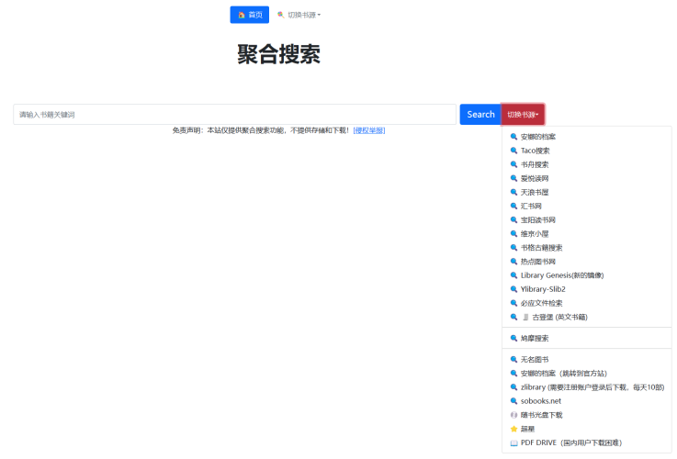677x459 pixels.
Task: Collapse the red 切换书源 dropdown next to Search
Action: (x=523, y=115)
